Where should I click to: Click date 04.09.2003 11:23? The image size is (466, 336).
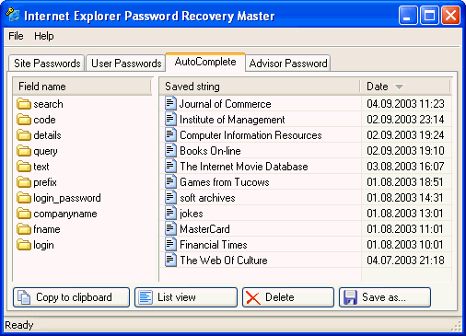405,104
